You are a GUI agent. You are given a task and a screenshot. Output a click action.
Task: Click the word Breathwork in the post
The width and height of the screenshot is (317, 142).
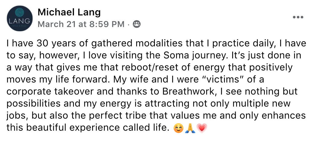click(x=188, y=91)
